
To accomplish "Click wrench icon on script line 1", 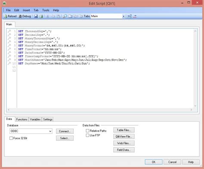I will [9, 31].
